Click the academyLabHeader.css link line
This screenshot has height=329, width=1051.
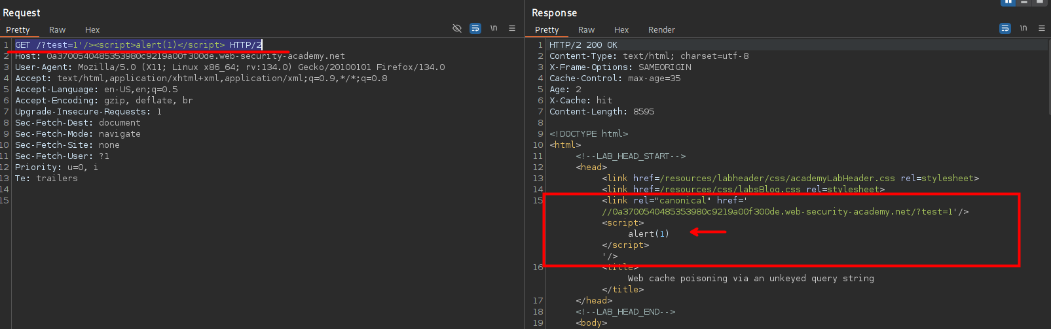click(x=790, y=179)
